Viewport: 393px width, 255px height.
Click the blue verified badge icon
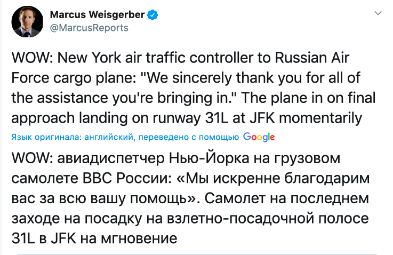[153, 14]
